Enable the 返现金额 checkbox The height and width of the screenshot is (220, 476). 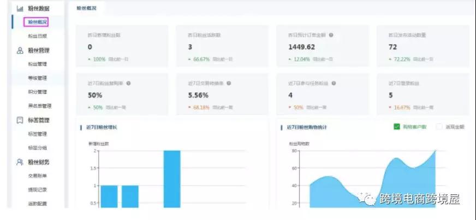[x=439, y=127]
